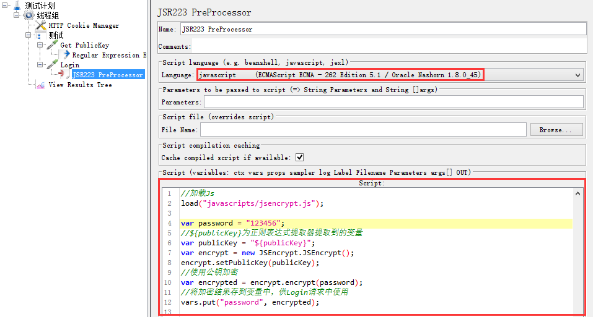The height and width of the screenshot is (317, 593).
Task: Click line var publicKey = "${publicKey}"
Action: click(248, 243)
